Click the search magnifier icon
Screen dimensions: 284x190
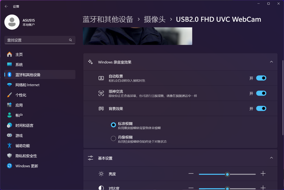click(70, 40)
